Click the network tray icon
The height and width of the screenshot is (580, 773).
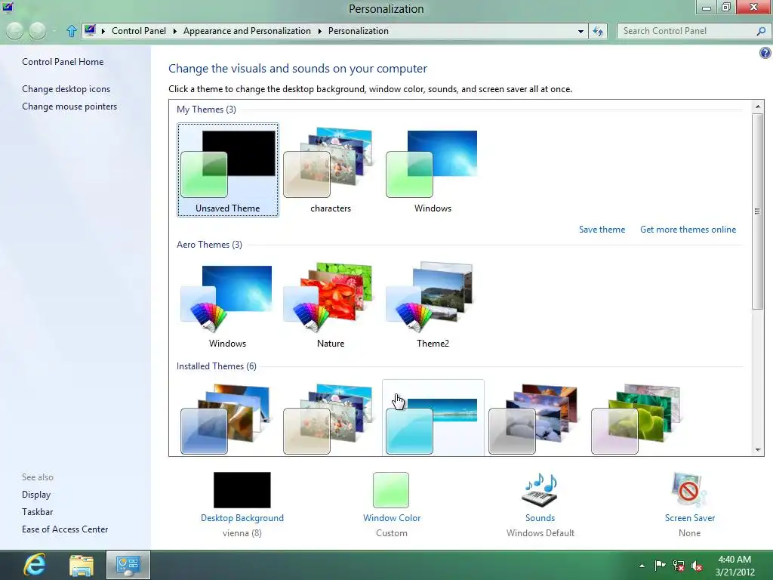click(679, 566)
